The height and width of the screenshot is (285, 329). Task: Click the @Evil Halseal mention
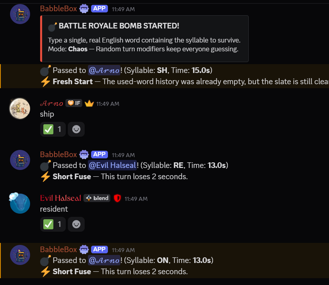pos(112,165)
